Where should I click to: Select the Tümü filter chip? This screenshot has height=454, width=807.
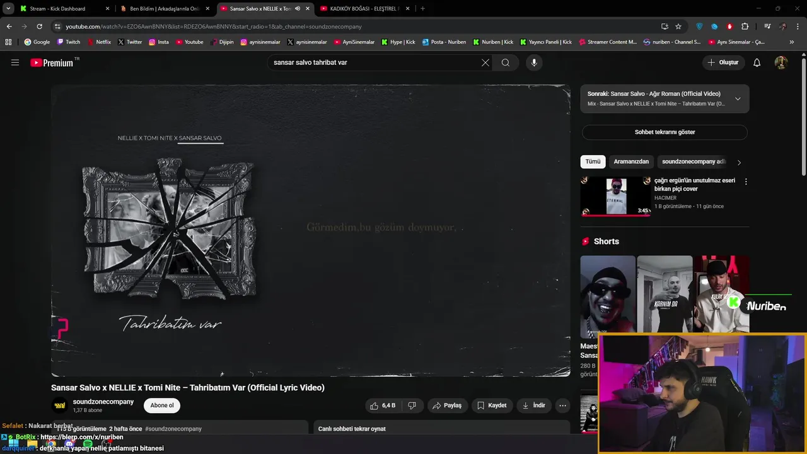pyautogui.click(x=593, y=161)
